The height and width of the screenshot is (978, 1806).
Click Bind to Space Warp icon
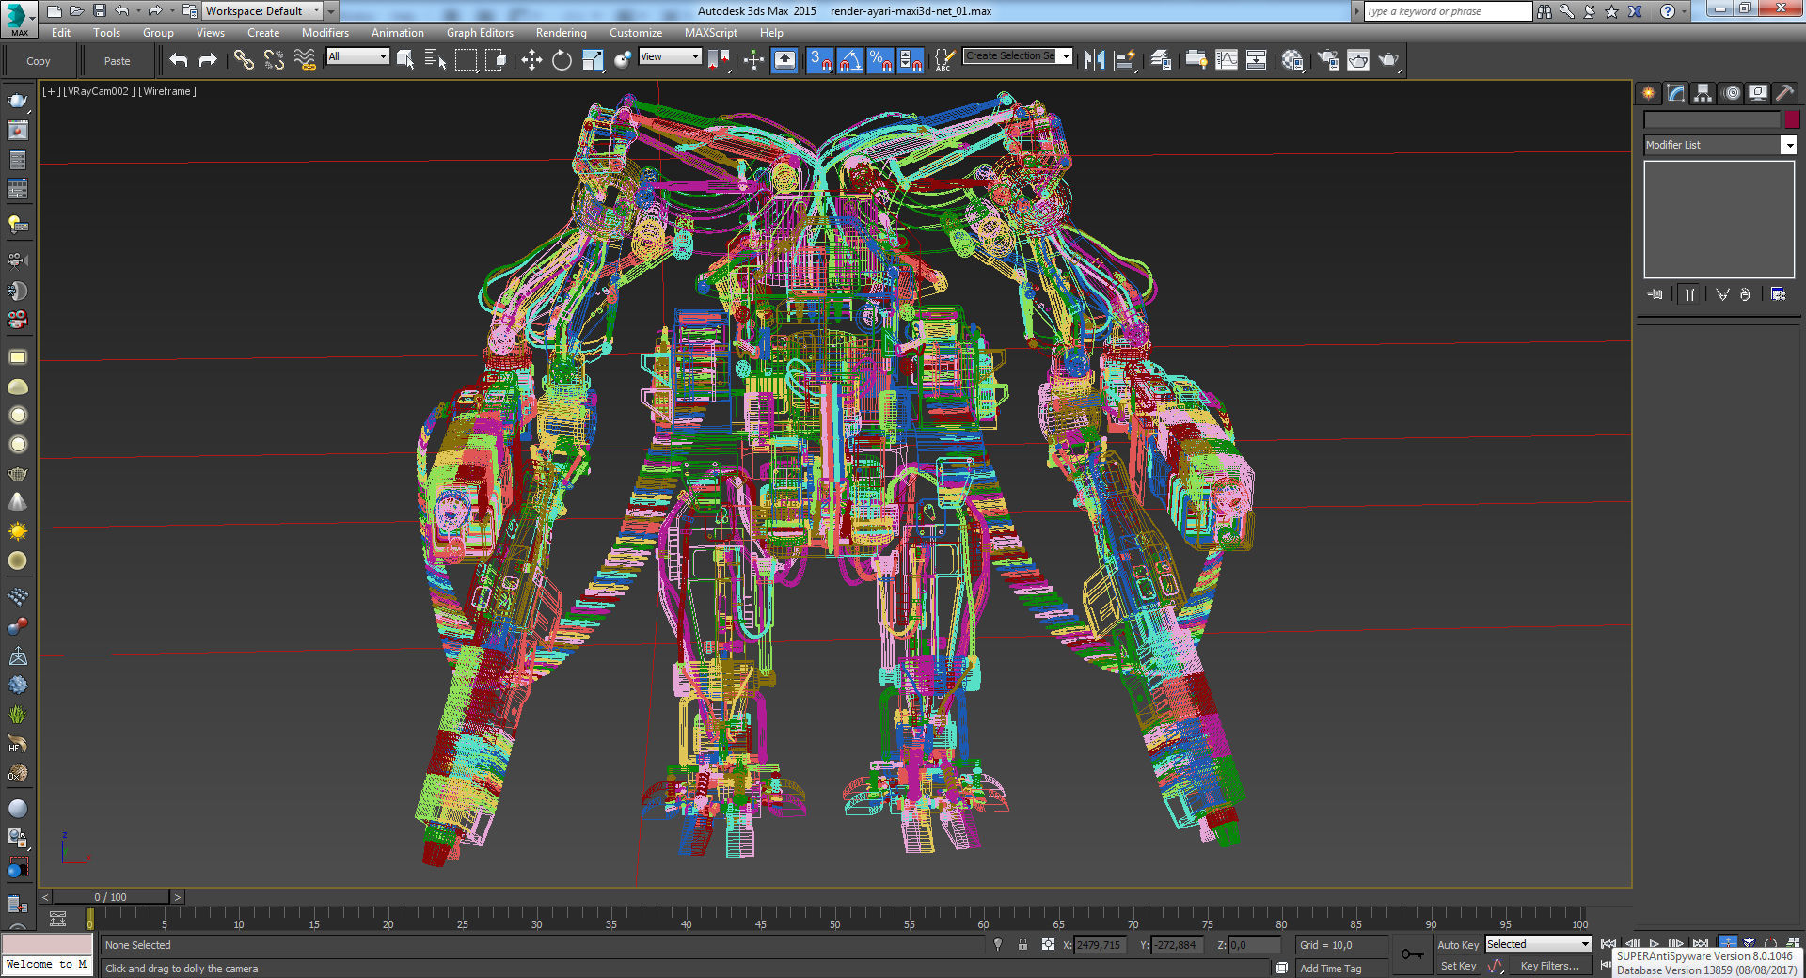(305, 60)
